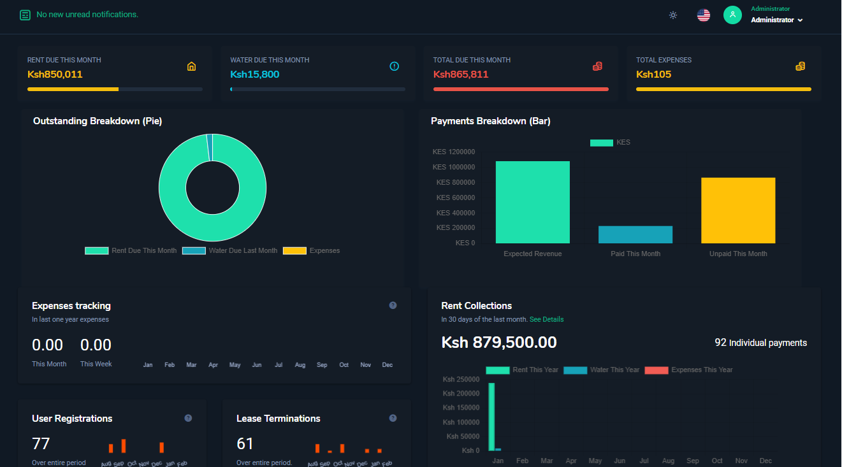
Task: Open the Expenses tracking help icon
Action: click(393, 305)
